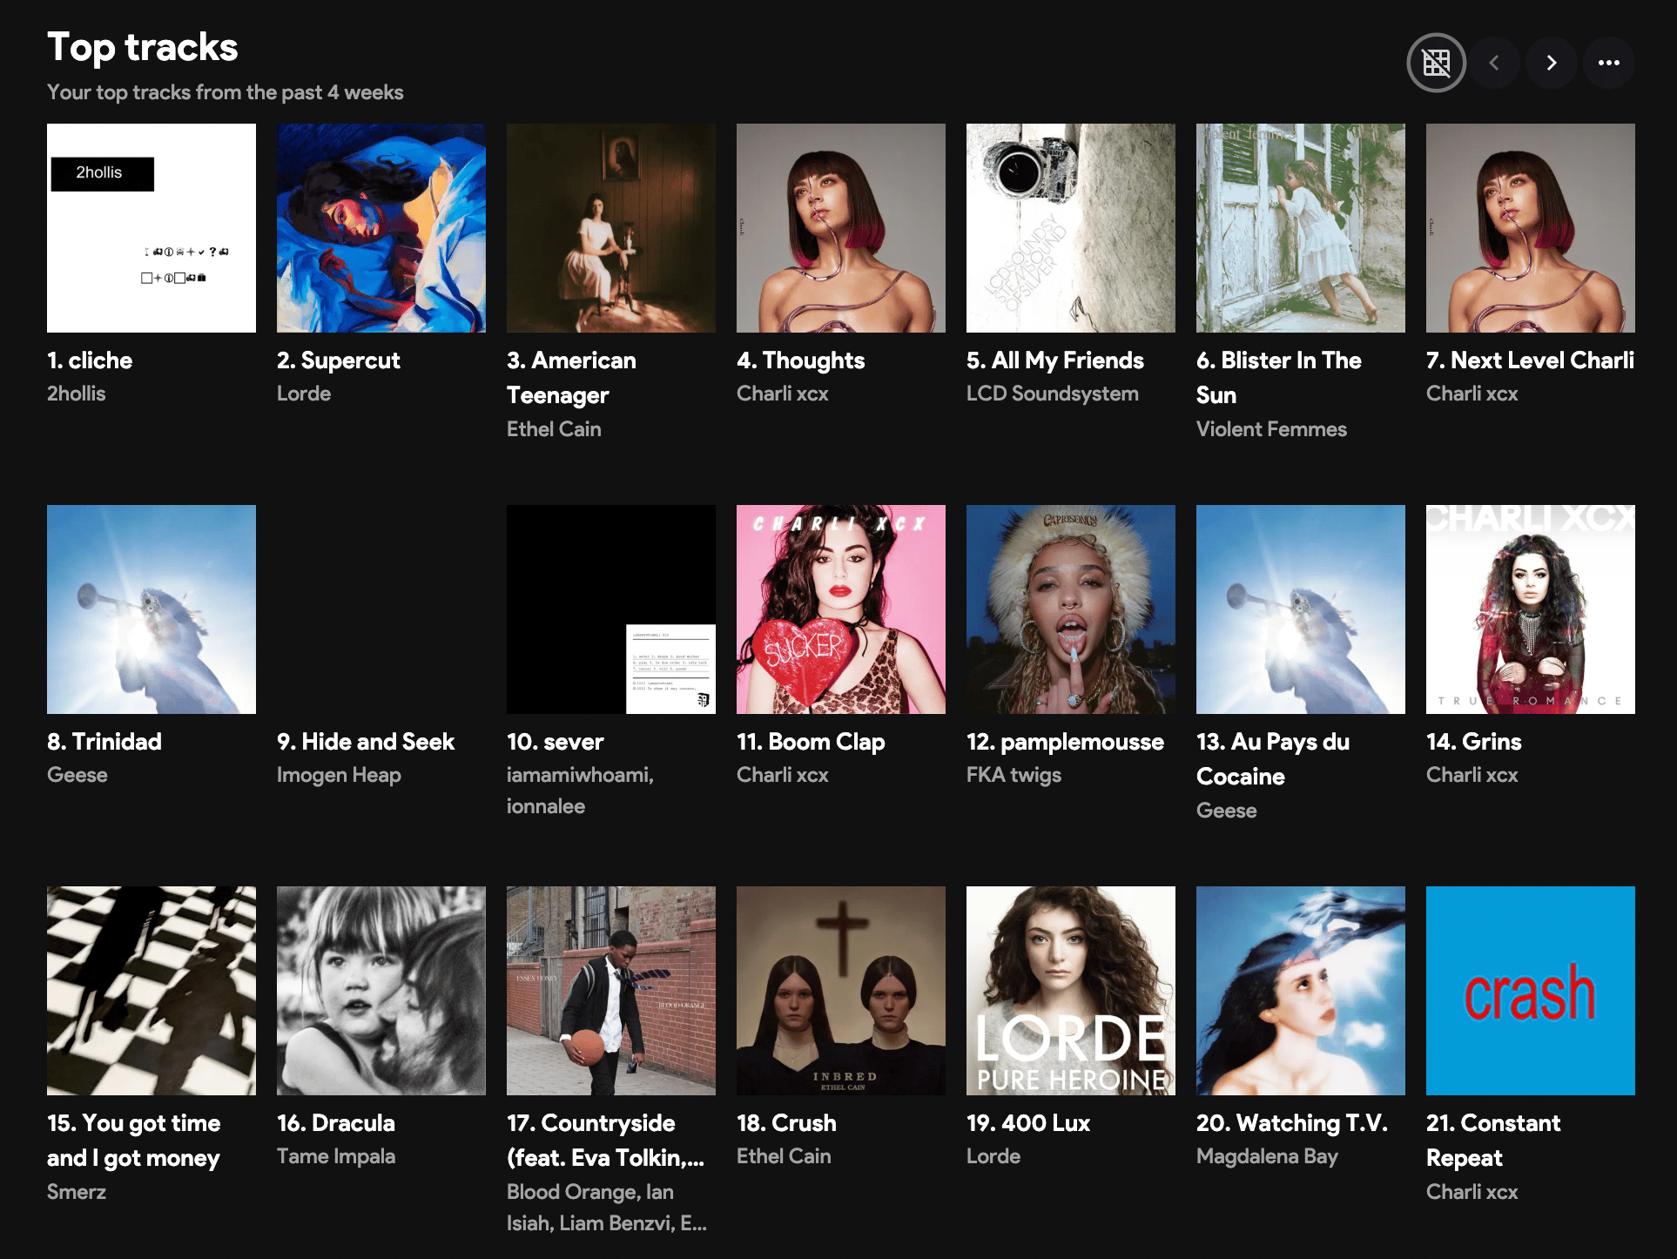Open the '18. Crush' track title
Screen dimensions: 1677x1259
(x=786, y=1123)
